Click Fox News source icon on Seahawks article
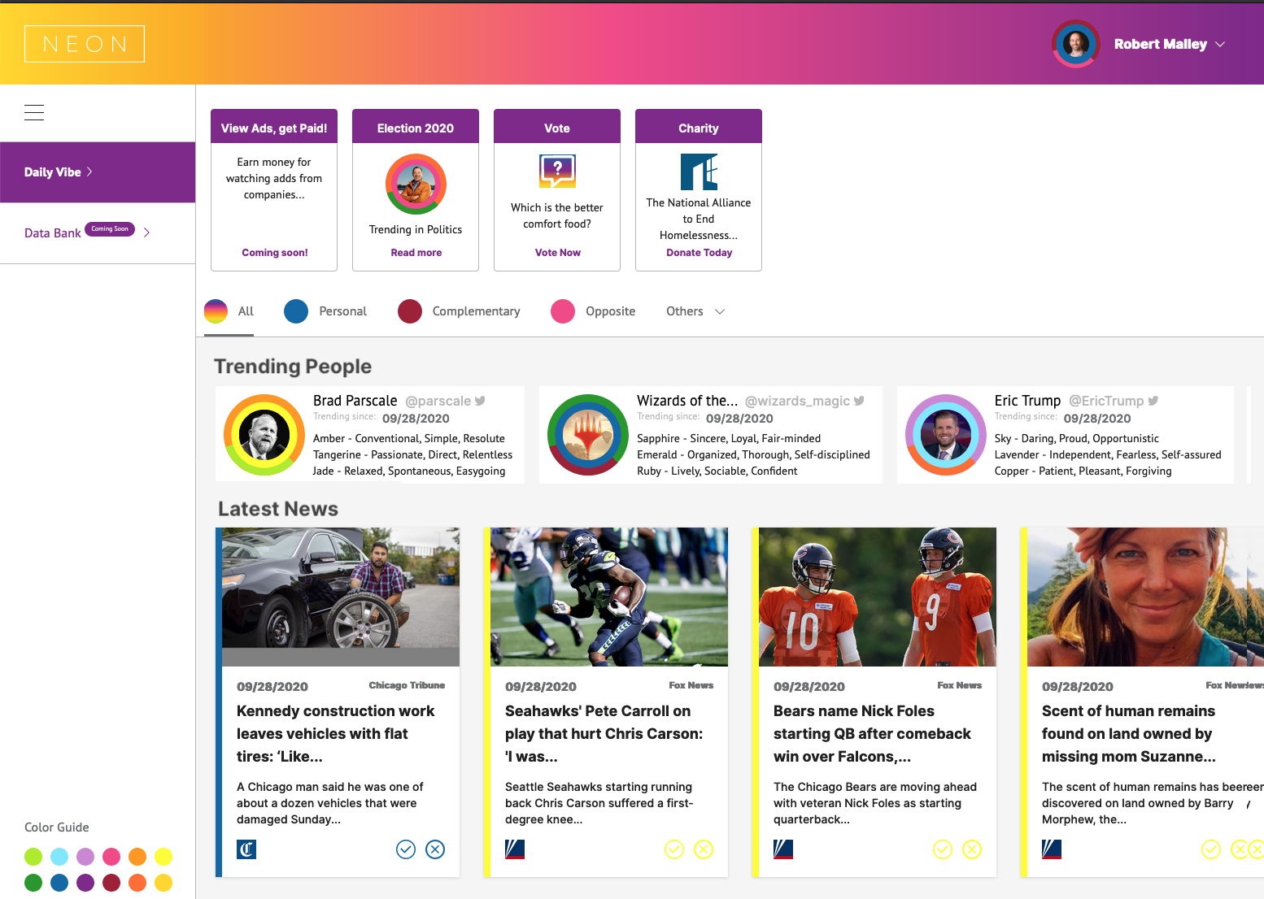 click(x=515, y=849)
